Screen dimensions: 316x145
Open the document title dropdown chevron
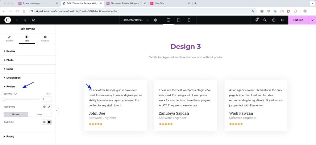(148, 20)
